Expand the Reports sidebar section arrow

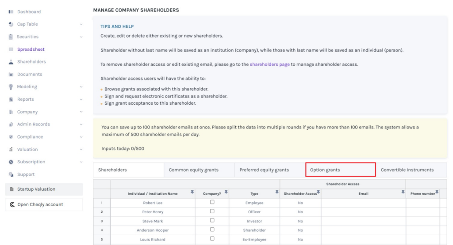81,100
